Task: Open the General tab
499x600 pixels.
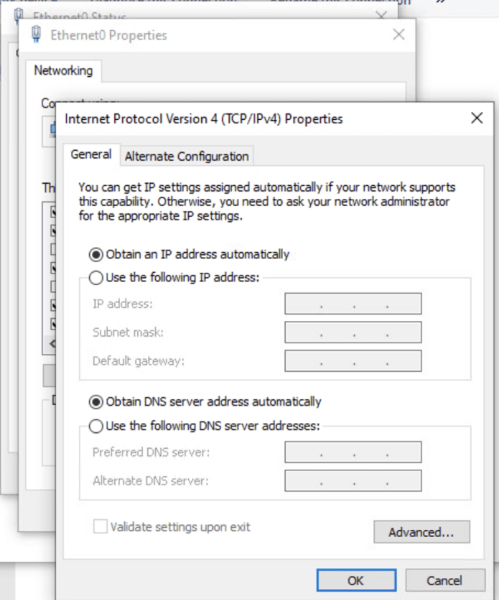Action: [x=91, y=155]
